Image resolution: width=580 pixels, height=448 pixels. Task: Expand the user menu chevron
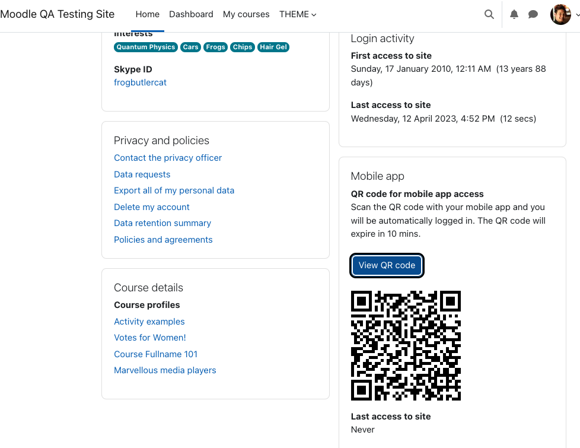578,15
